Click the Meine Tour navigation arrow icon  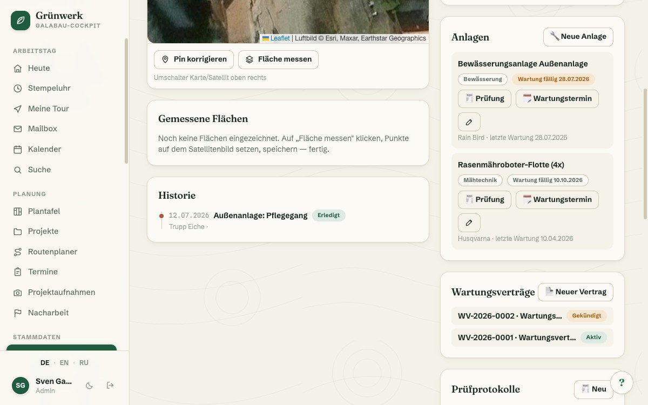coord(18,109)
